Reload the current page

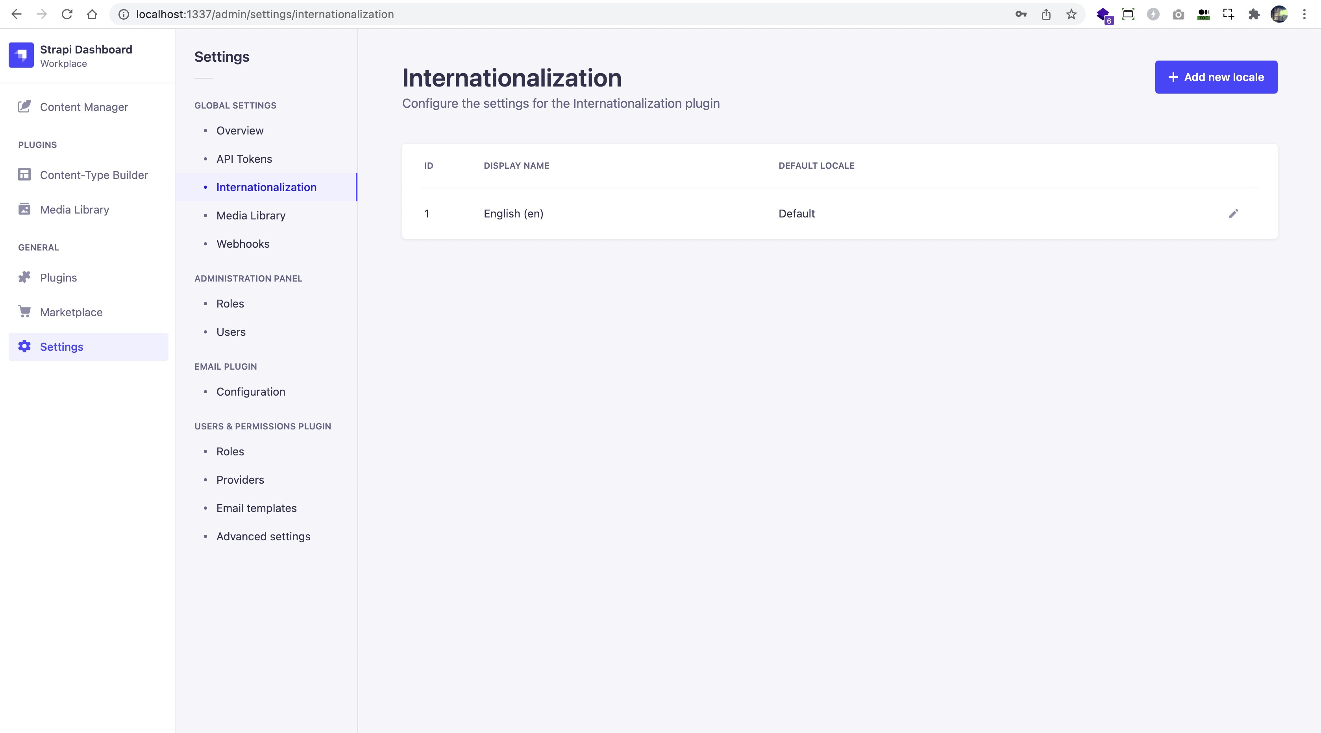point(67,14)
